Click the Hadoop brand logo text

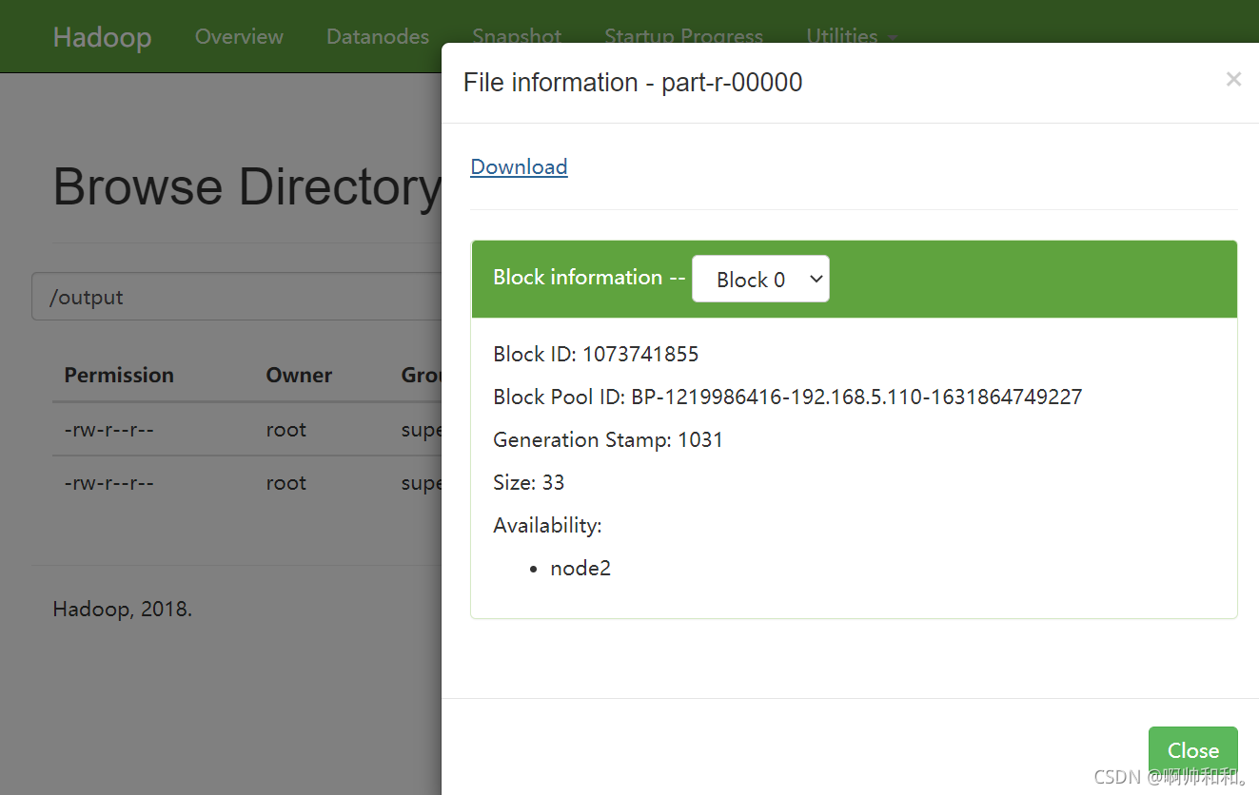point(102,37)
